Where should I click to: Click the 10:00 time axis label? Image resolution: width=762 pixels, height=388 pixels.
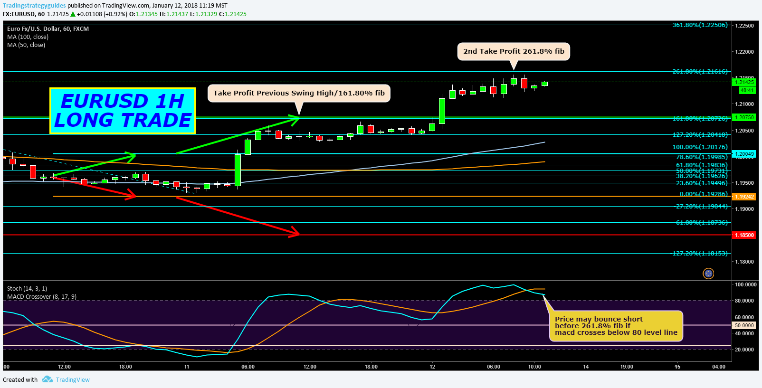[534, 367]
